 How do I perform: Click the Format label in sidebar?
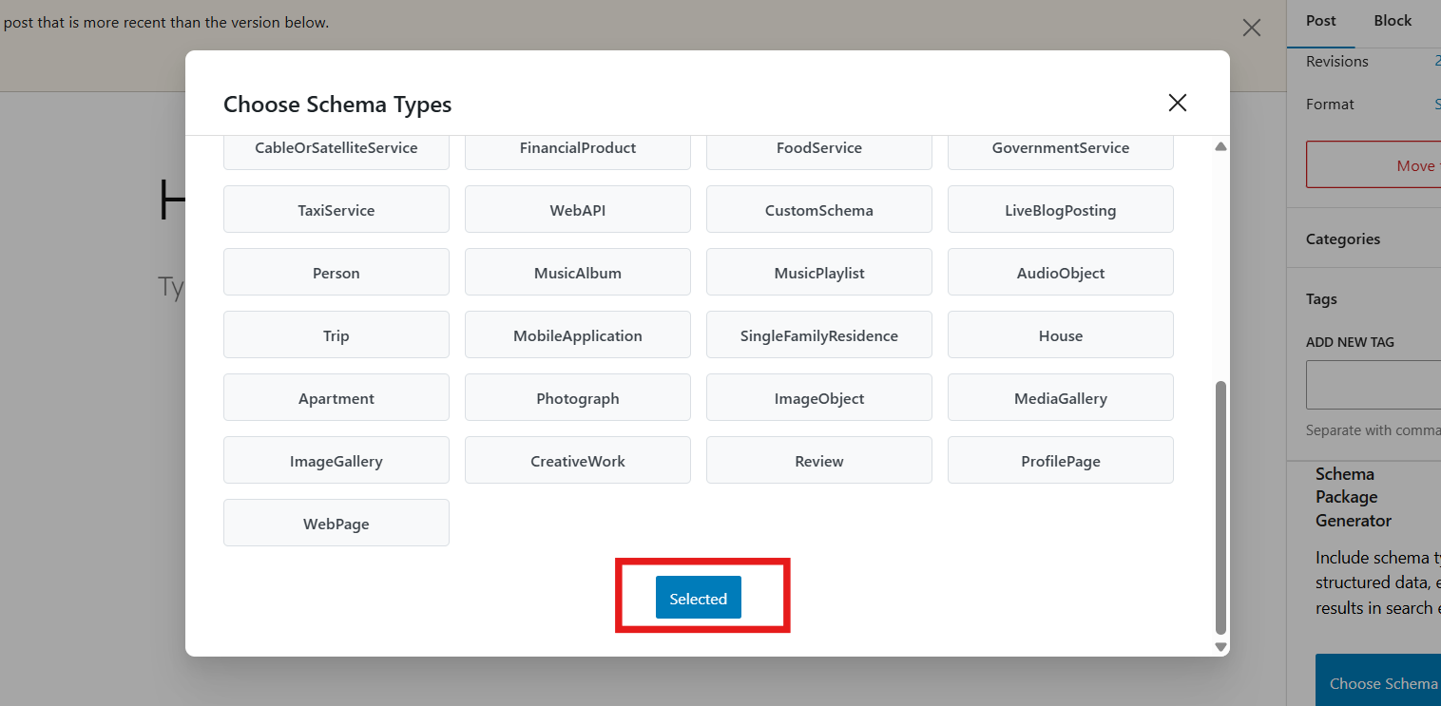pos(1330,104)
